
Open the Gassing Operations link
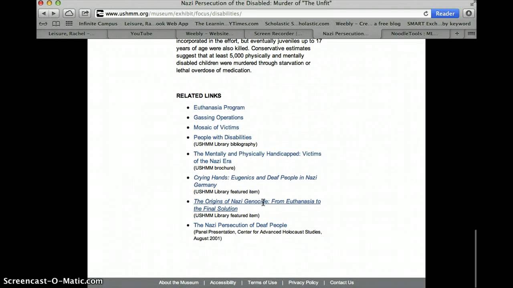pyautogui.click(x=218, y=117)
